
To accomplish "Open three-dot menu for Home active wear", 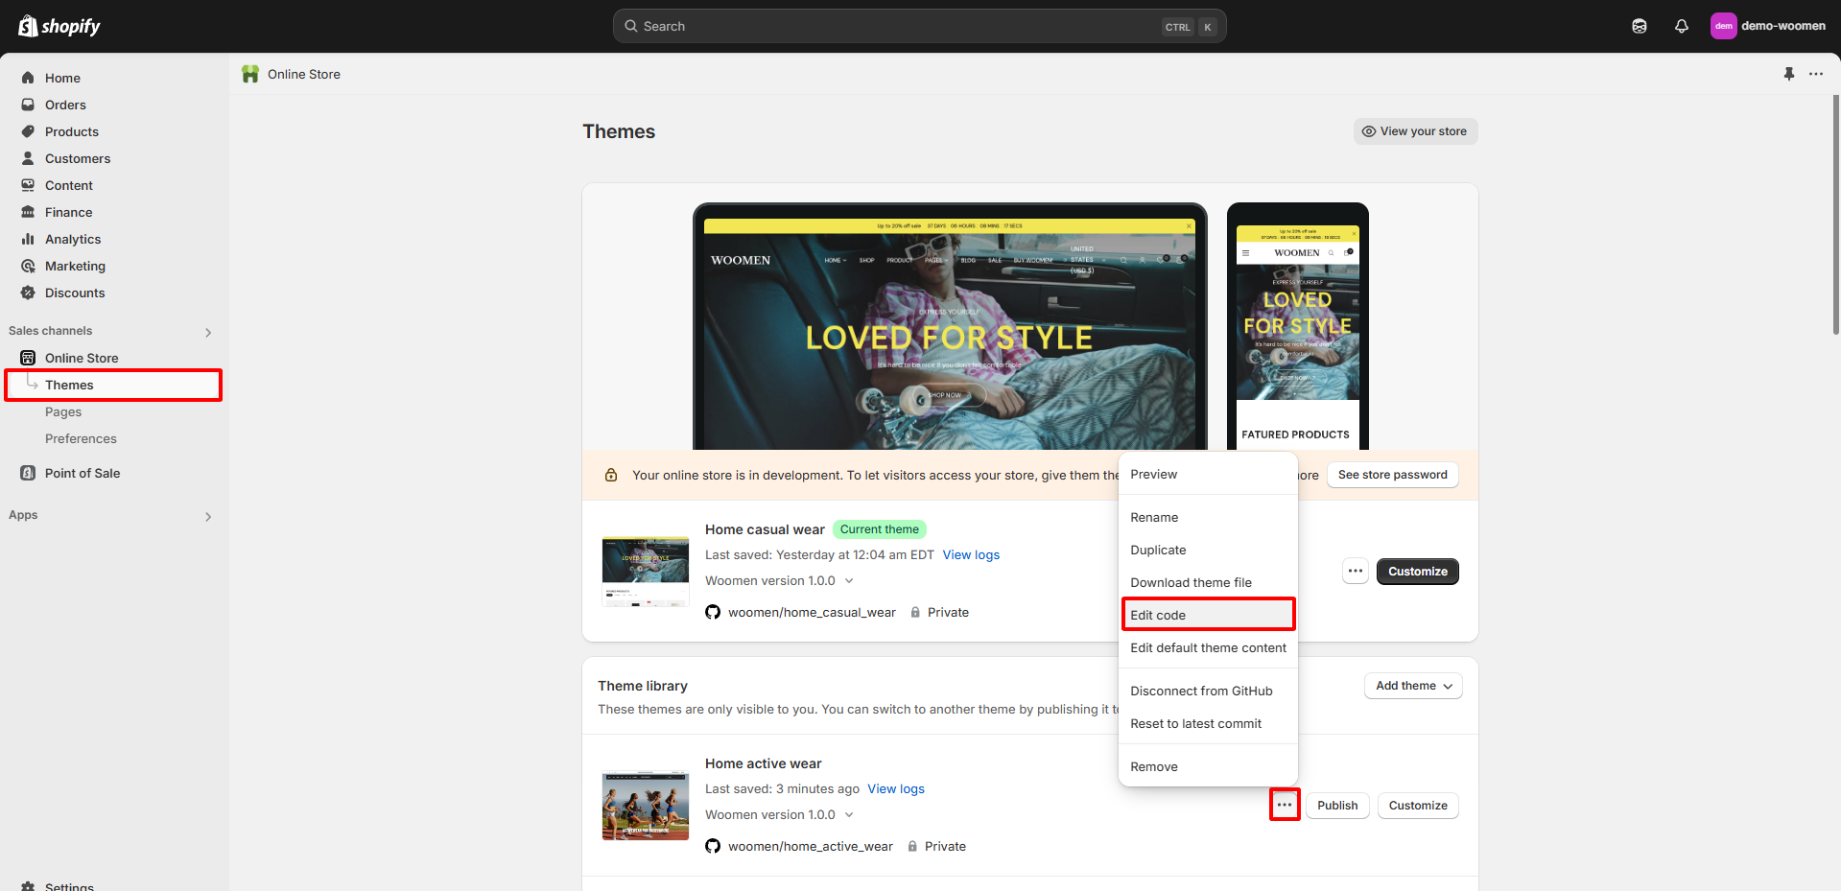I will [1284, 805].
